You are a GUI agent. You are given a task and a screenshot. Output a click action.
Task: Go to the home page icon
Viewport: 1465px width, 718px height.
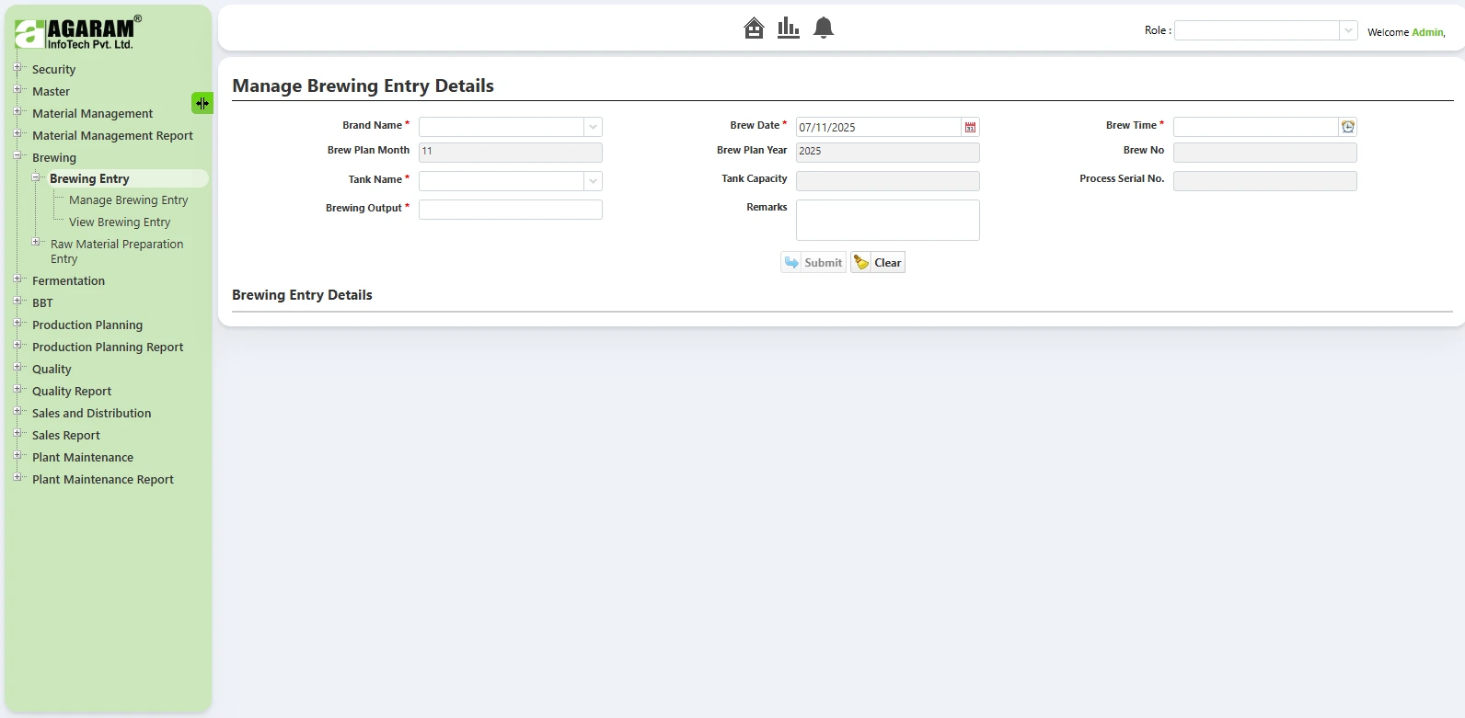pos(754,28)
